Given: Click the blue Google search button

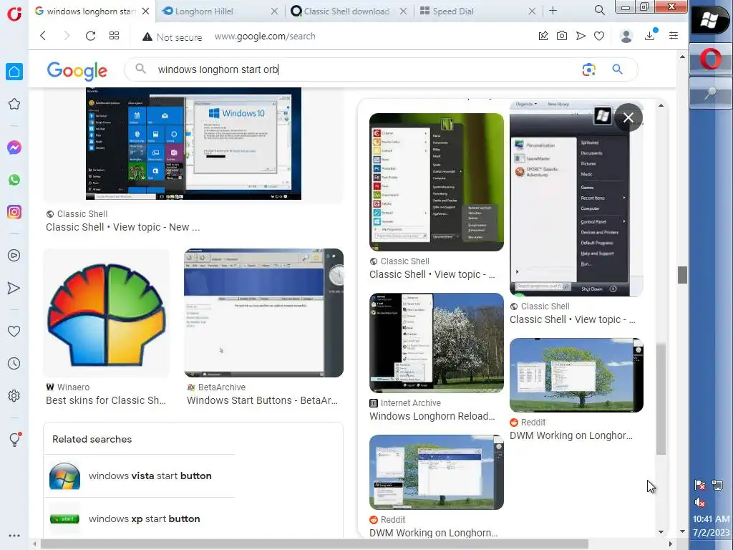Looking at the screenshot, I should tap(618, 69).
